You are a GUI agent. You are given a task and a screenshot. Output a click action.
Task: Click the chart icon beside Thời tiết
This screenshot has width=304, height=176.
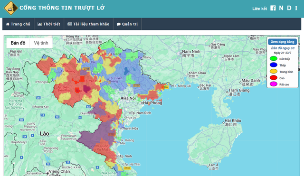[x=39, y=24]
